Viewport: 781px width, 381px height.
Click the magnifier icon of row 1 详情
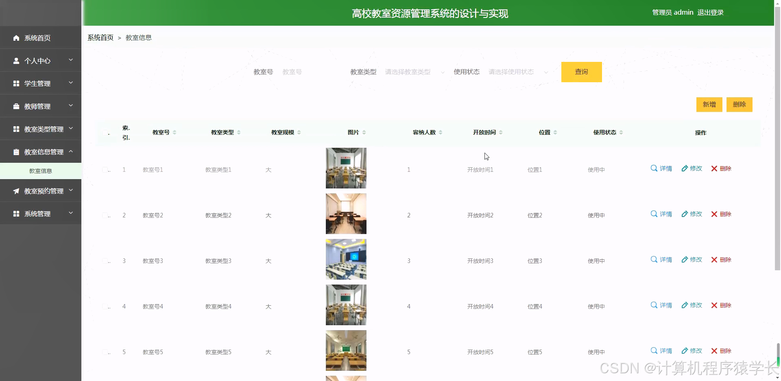(654, 168)
